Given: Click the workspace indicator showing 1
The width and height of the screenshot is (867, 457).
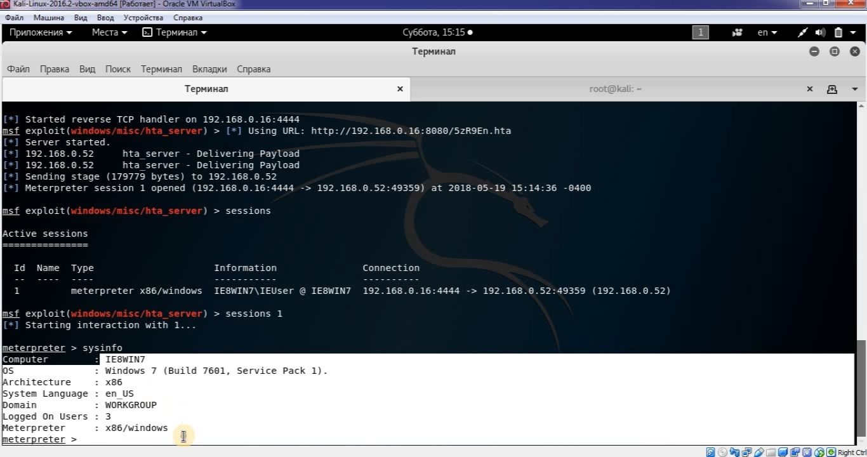Looking at the screenshot, I should pyautogui.click(x=700, y=32).
